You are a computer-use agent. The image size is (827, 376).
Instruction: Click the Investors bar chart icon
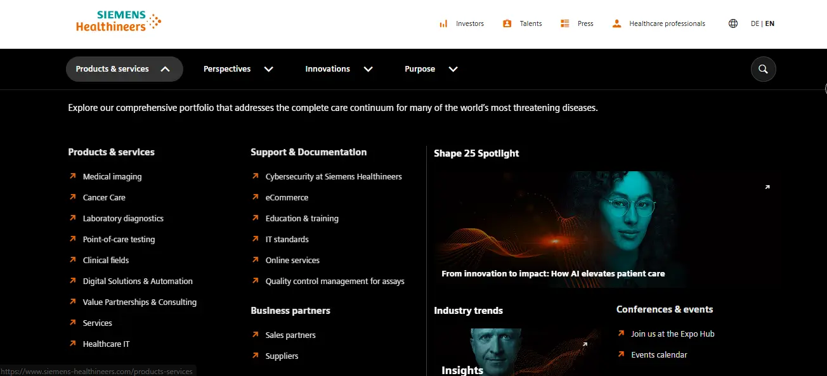(x=443, y=23)
